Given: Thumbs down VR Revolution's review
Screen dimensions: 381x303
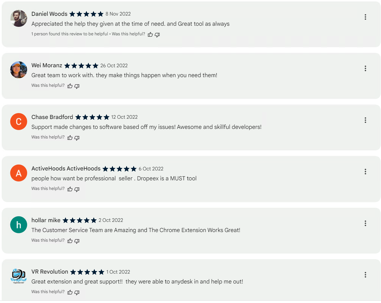Looking at the screenshot, I should click(77, 293).
